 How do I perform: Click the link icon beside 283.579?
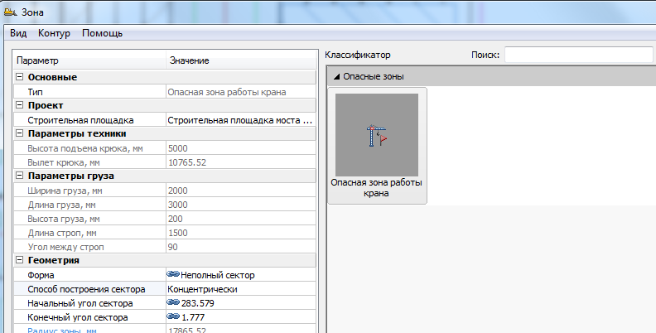click(x=173, y=302)
